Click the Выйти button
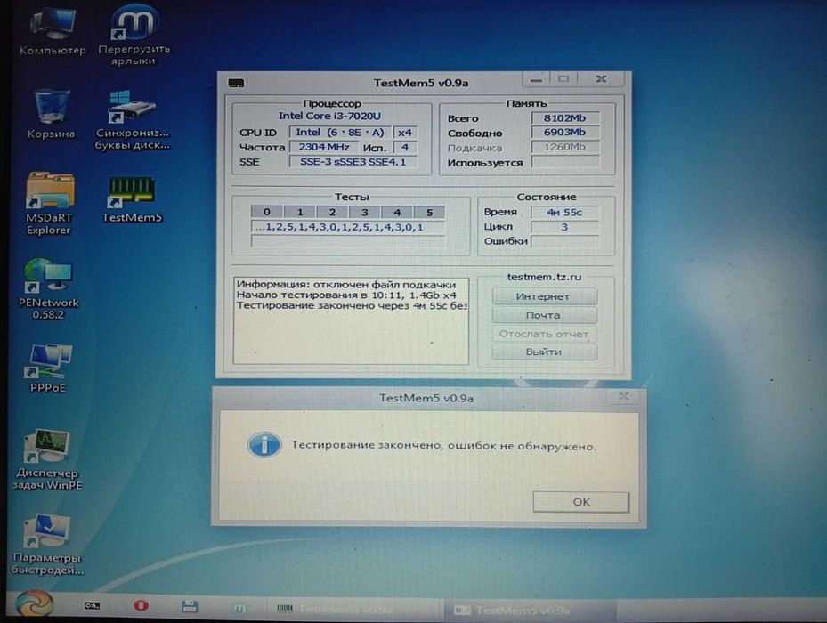This screenshot has width=827, height=623. [544, 352]
